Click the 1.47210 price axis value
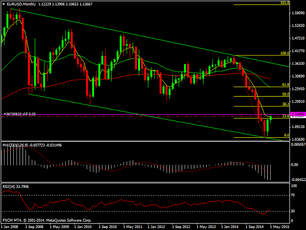 point(298,38)
